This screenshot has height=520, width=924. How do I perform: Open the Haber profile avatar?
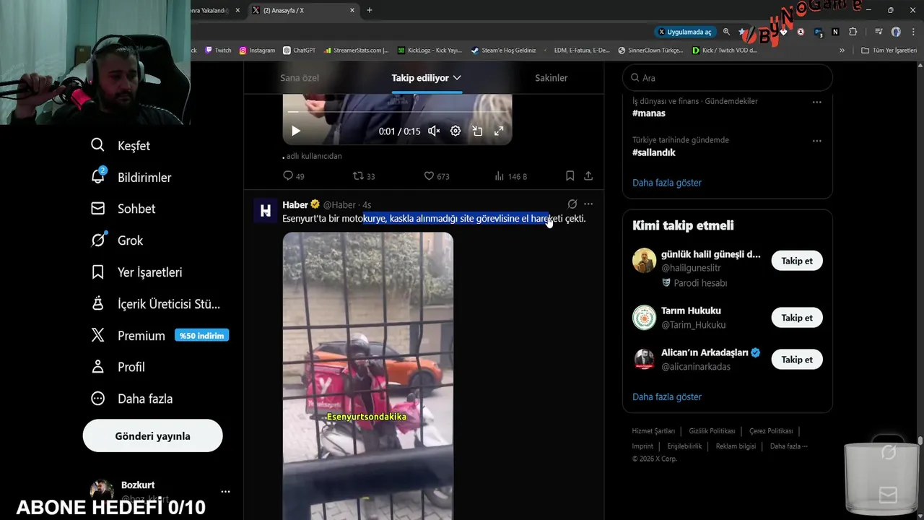pos(266,210)
